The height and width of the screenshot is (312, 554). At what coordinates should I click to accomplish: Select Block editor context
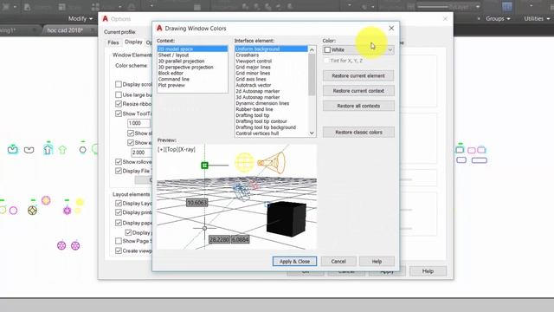(192, 73)
